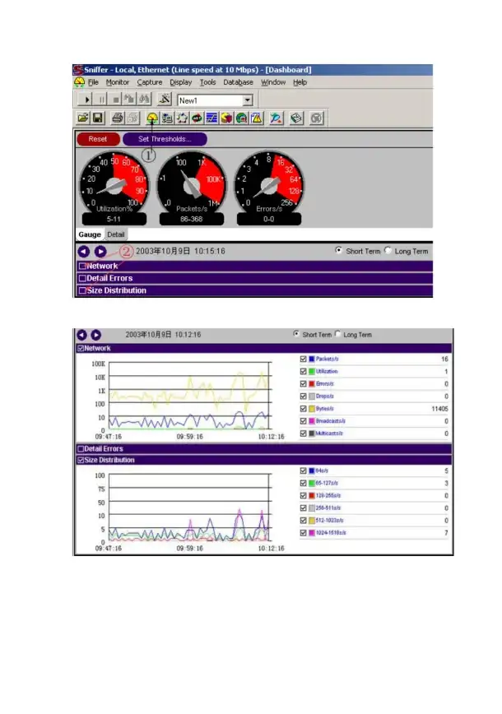
Task: Open the Capture Panel icon
Action: [276, 118]
